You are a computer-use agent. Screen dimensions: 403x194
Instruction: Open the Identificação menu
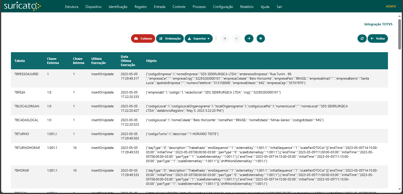[118, 7]
